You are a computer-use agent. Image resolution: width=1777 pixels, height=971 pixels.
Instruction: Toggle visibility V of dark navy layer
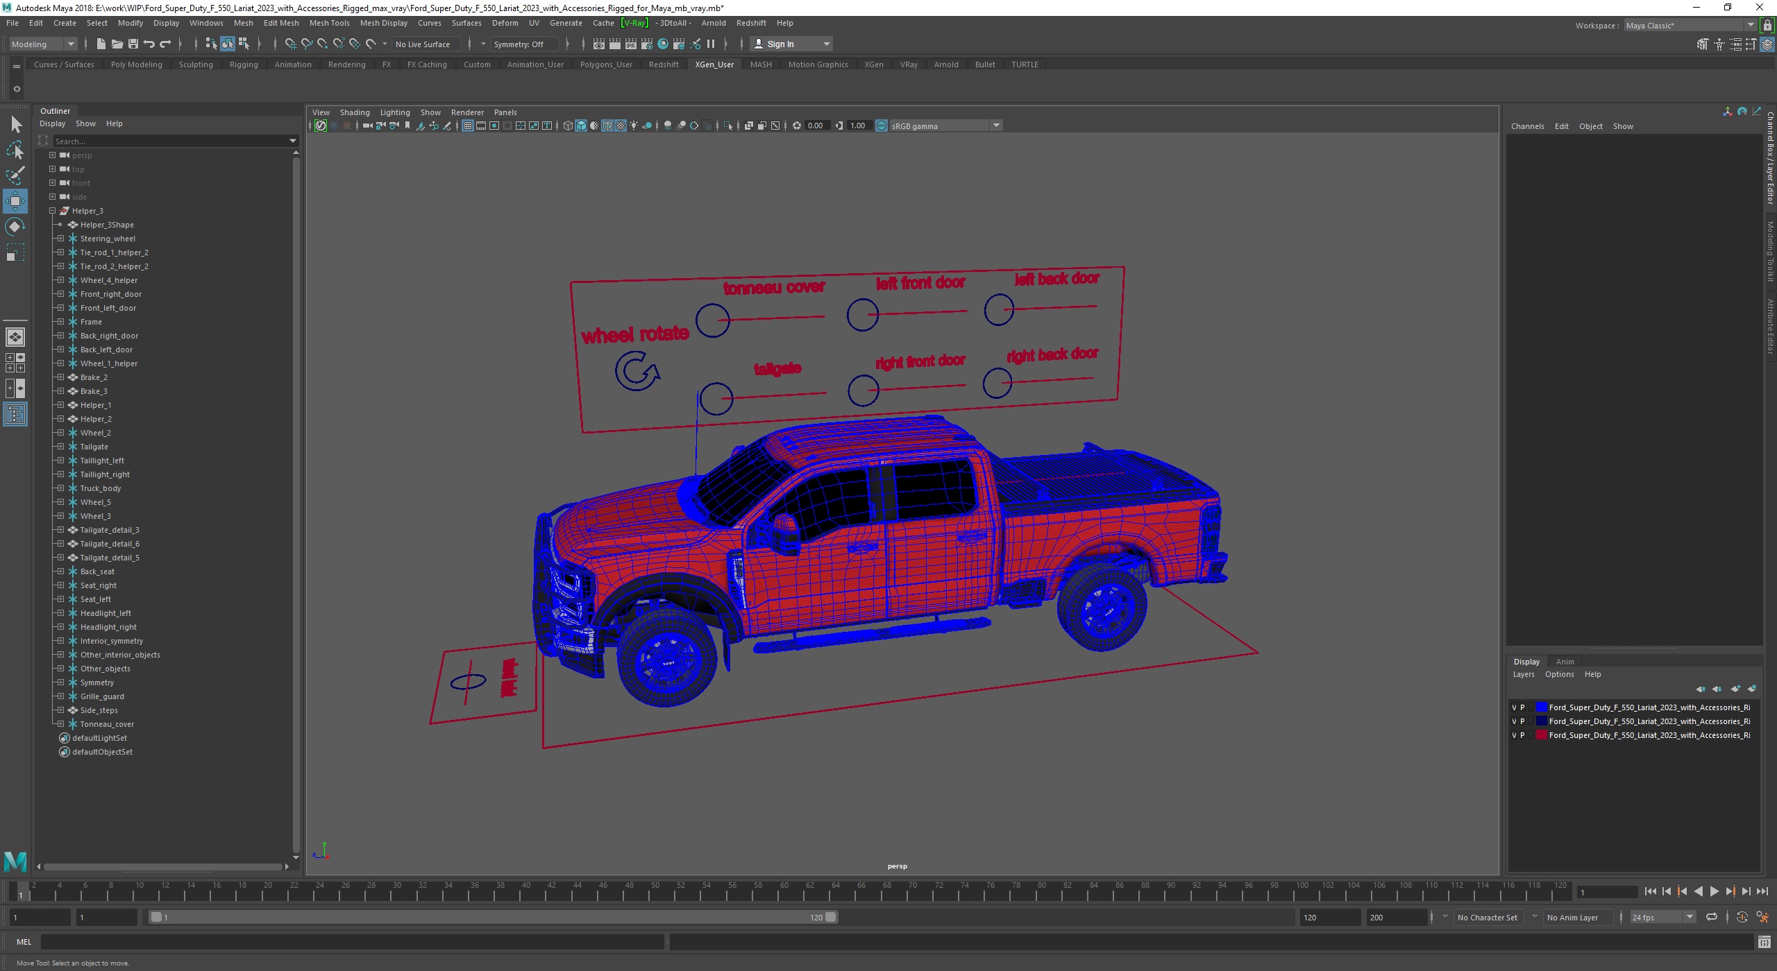tap(1514, 721)
